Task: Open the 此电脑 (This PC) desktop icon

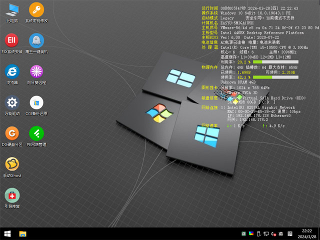Action: pyautogui.click(x=12, y=13)
